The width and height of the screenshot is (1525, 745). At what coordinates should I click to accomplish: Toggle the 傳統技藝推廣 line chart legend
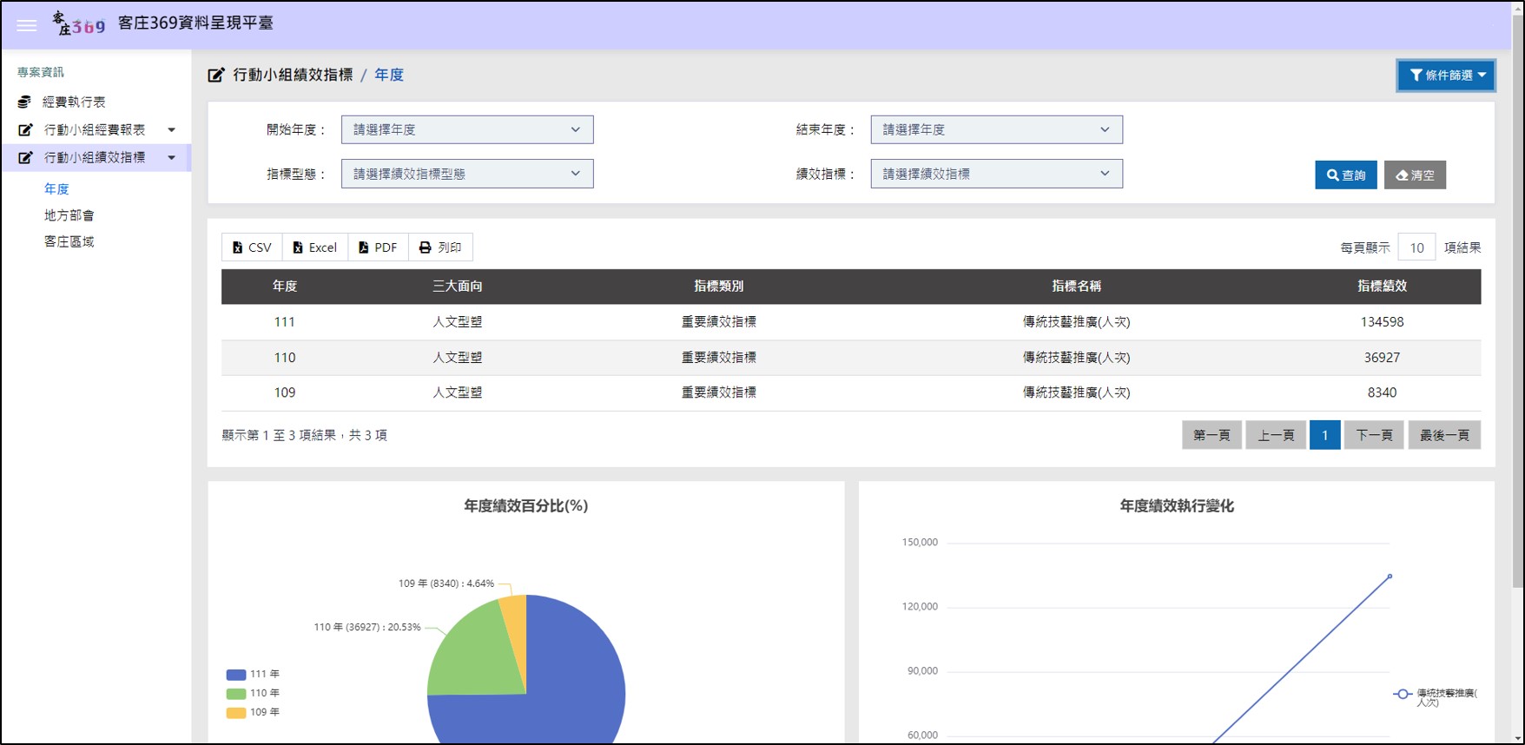(1436, 696)
